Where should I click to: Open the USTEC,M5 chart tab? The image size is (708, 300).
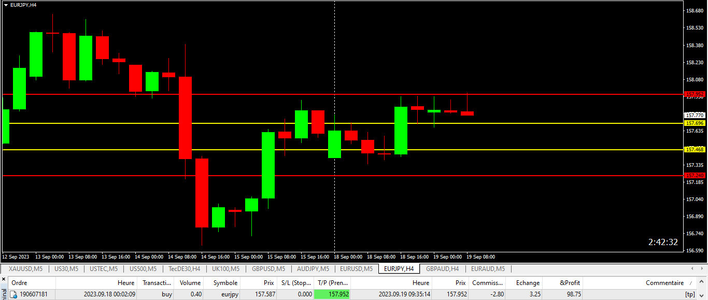(104, 269)
